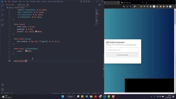This screenshot has width=176, height=99.
Task: Click share page icon in address bar
Action: tap(127, 7)
